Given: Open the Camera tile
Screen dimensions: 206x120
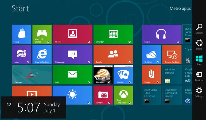Looking at the screenshot, I should (103, 95).
